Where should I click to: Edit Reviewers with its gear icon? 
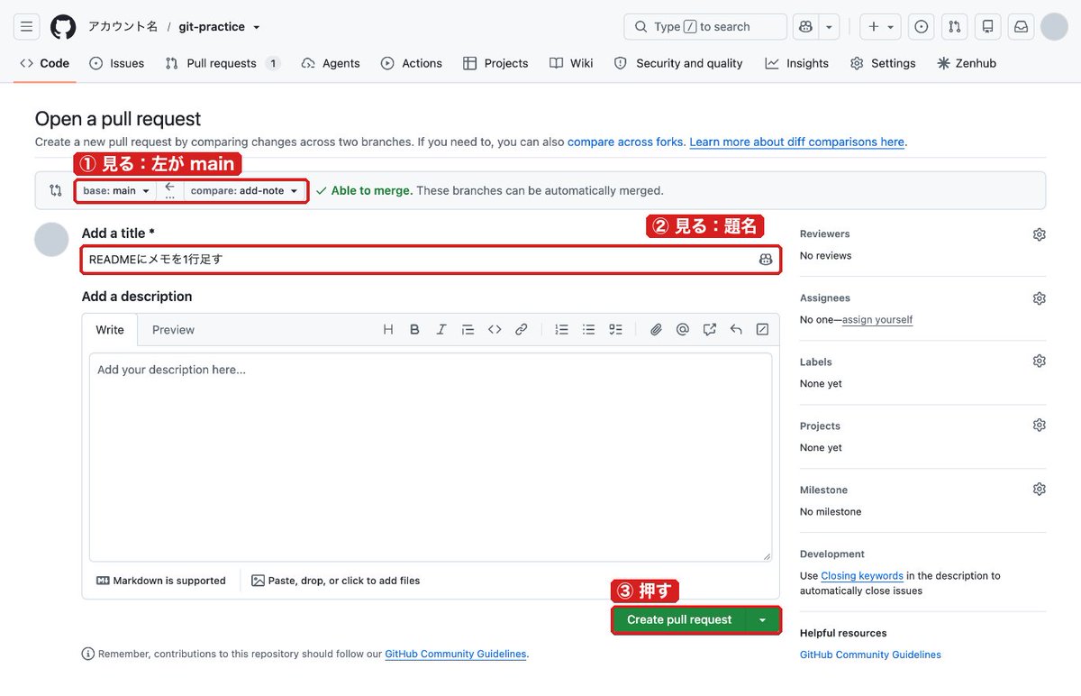tap(1039, 234)
